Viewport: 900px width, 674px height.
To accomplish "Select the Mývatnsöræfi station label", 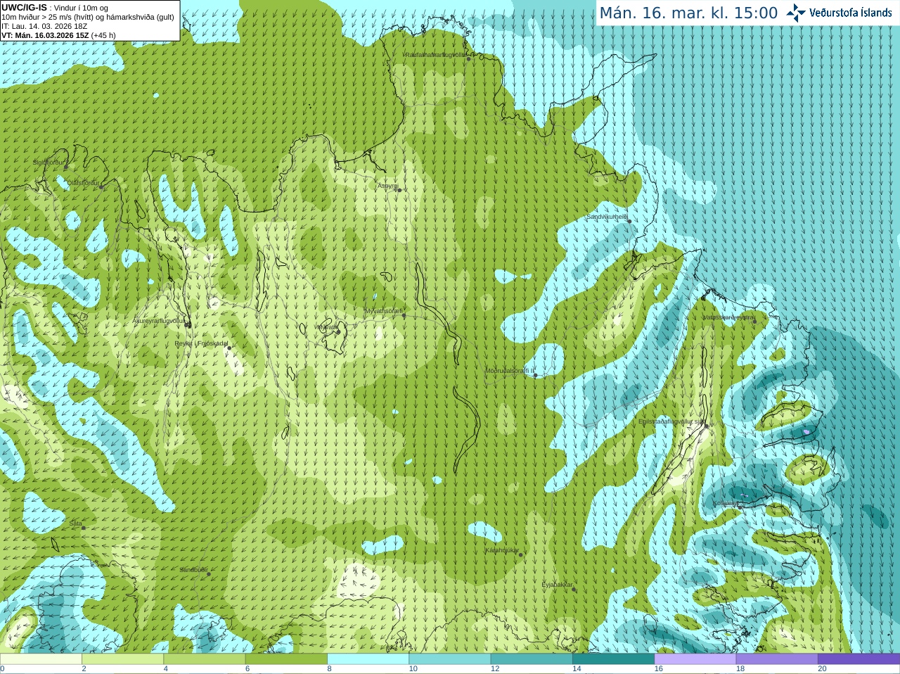I will 383,311.
